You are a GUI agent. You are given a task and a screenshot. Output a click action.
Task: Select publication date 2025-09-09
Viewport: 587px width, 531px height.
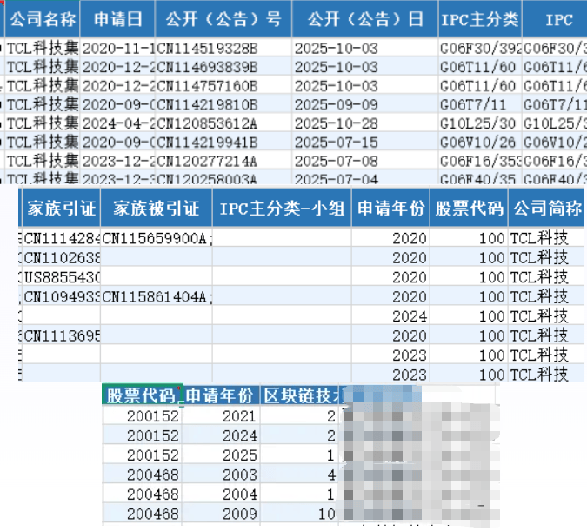tap(365, 105)
